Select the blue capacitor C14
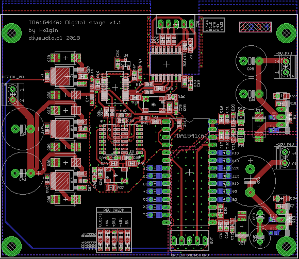 (x=224, y=153)
